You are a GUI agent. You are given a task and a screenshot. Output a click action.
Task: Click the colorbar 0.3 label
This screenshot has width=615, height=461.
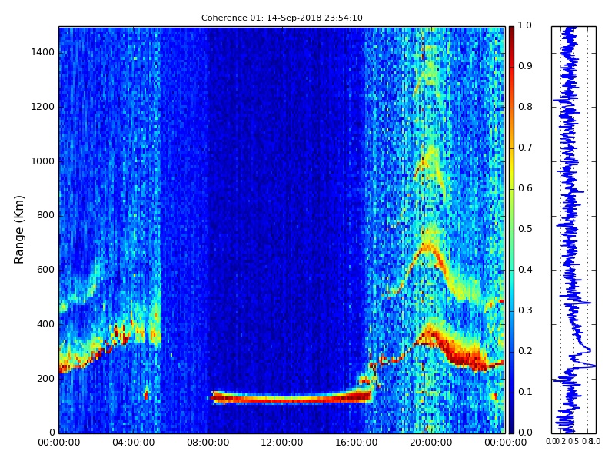click(x=525, y=310)
